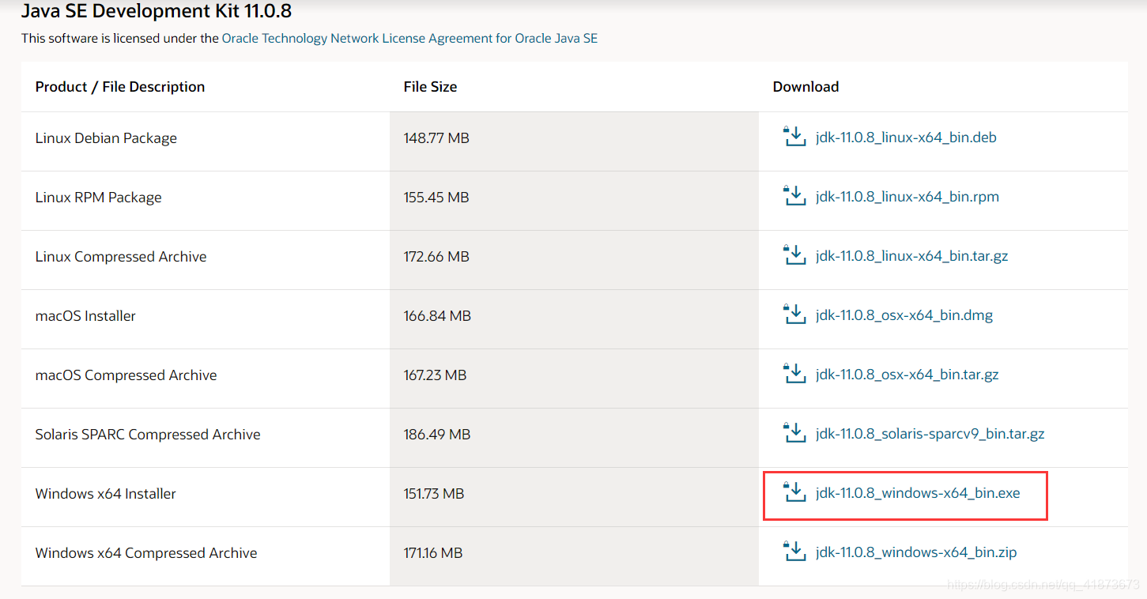The image size is (1147, 599).
Task: Click download icon for linux-x64_bin.rpm
Action: click(794, 196)
